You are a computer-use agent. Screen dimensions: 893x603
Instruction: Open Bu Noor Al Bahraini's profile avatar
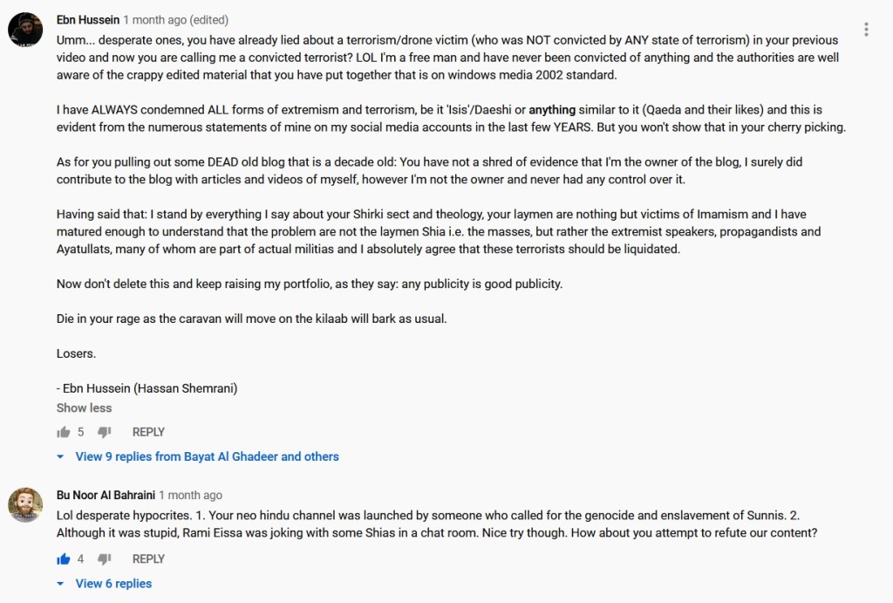[26, 504]
